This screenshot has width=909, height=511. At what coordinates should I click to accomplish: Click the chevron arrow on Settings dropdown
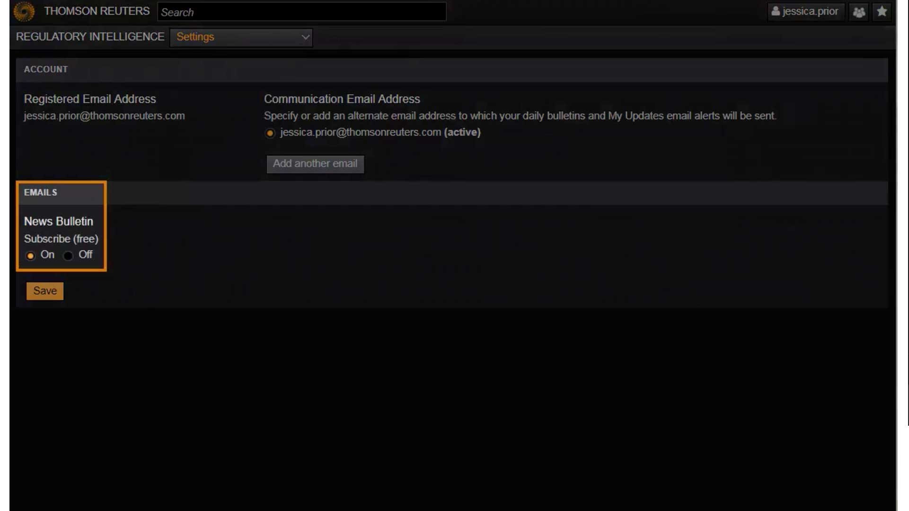click(x=305, y=37)
